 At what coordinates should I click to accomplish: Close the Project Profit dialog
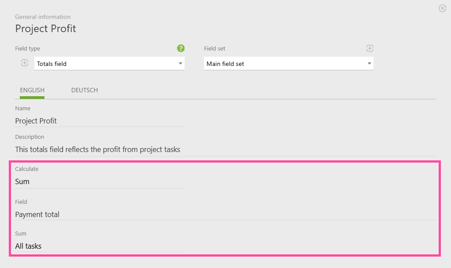[442, 8]
